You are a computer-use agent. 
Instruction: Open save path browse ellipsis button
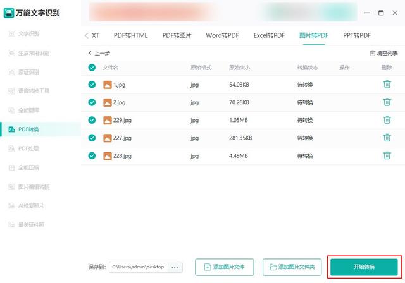(x=175, y=267)
